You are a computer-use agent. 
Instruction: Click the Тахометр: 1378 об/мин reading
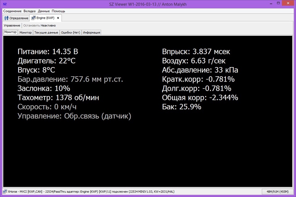coord(58,98)
